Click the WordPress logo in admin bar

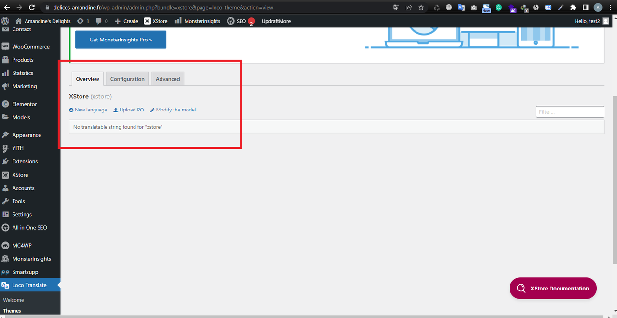click(x=5, y=21)
